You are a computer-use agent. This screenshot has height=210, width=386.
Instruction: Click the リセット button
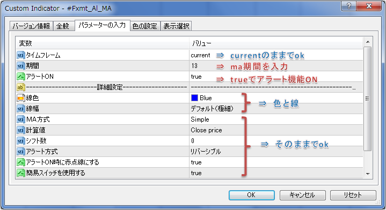(x=353, y=195)
